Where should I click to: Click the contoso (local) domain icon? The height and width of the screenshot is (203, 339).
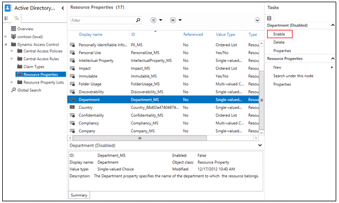coord(13,37)
